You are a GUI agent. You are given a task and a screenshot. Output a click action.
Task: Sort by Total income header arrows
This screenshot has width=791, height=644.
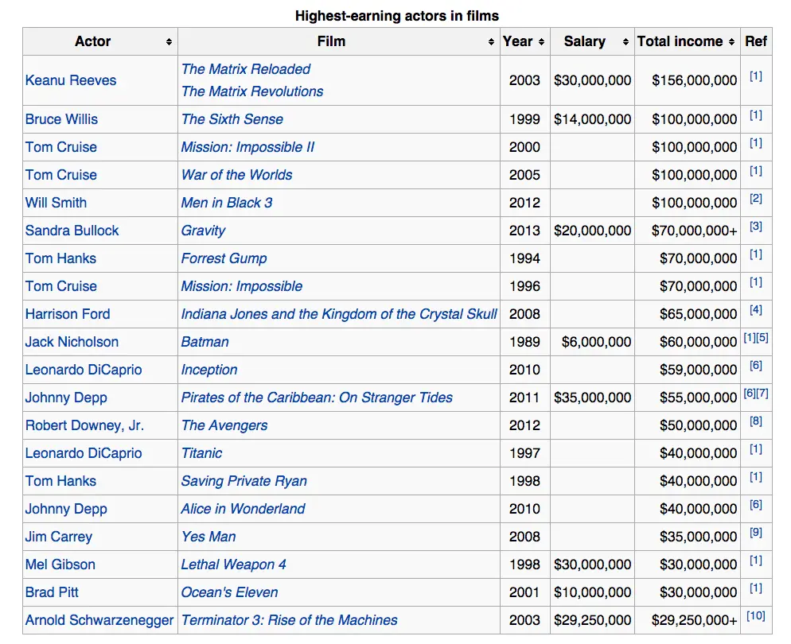click(731, 42)
